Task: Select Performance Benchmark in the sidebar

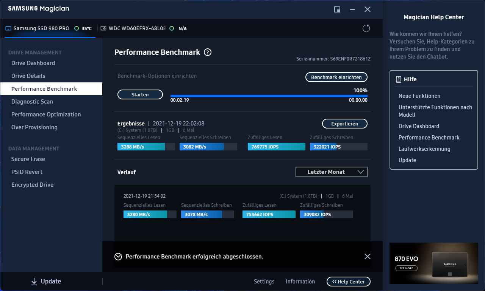Action: [51, 89]
